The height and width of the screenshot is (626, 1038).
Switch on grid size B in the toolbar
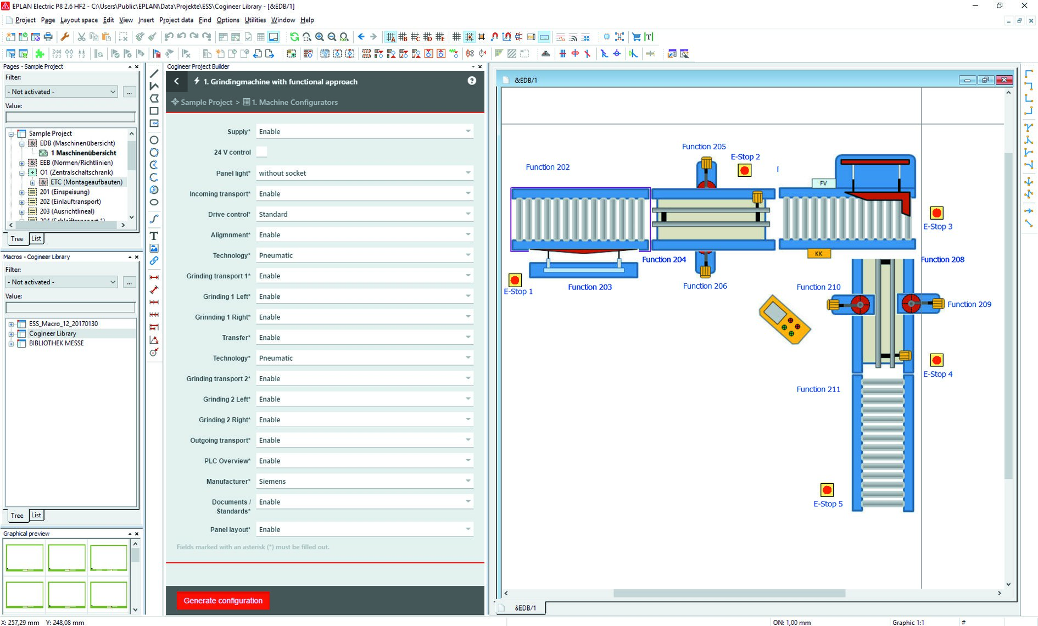403,37
